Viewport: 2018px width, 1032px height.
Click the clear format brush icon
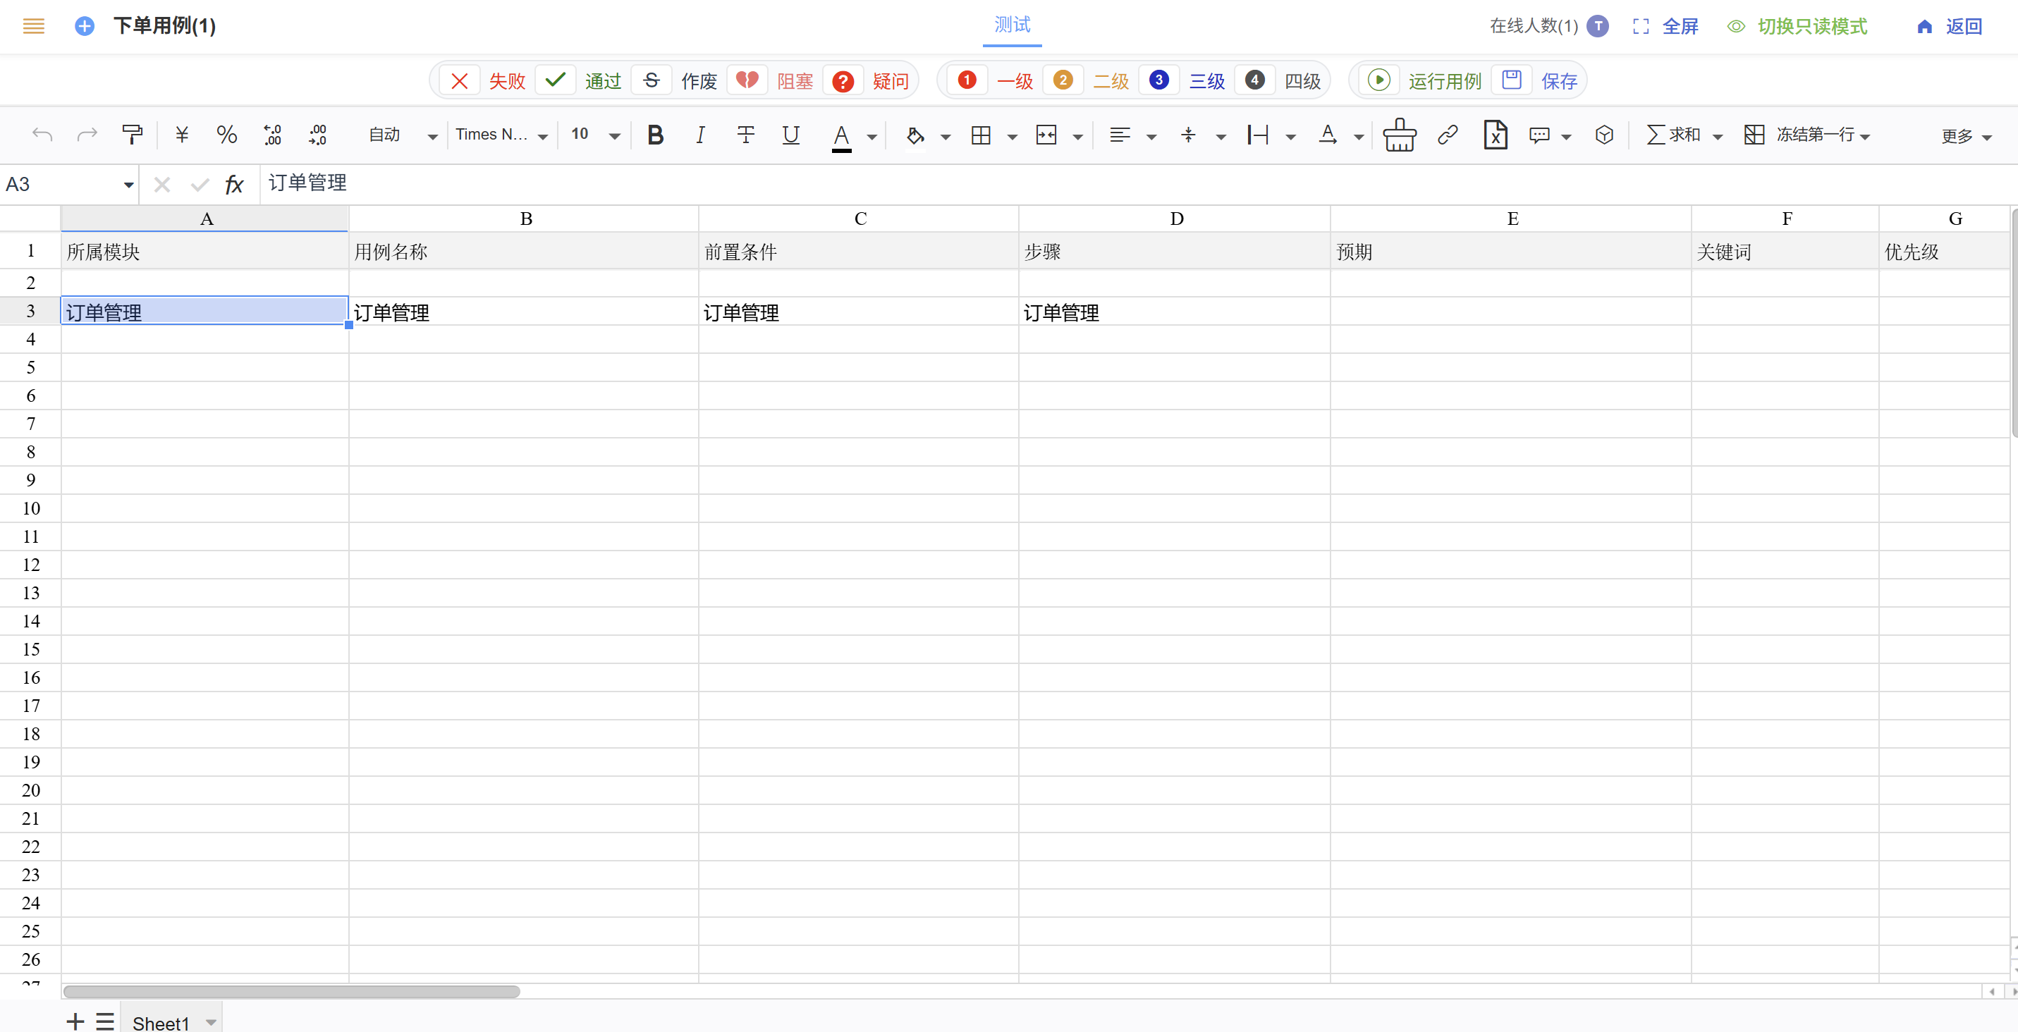[1399, 135]
